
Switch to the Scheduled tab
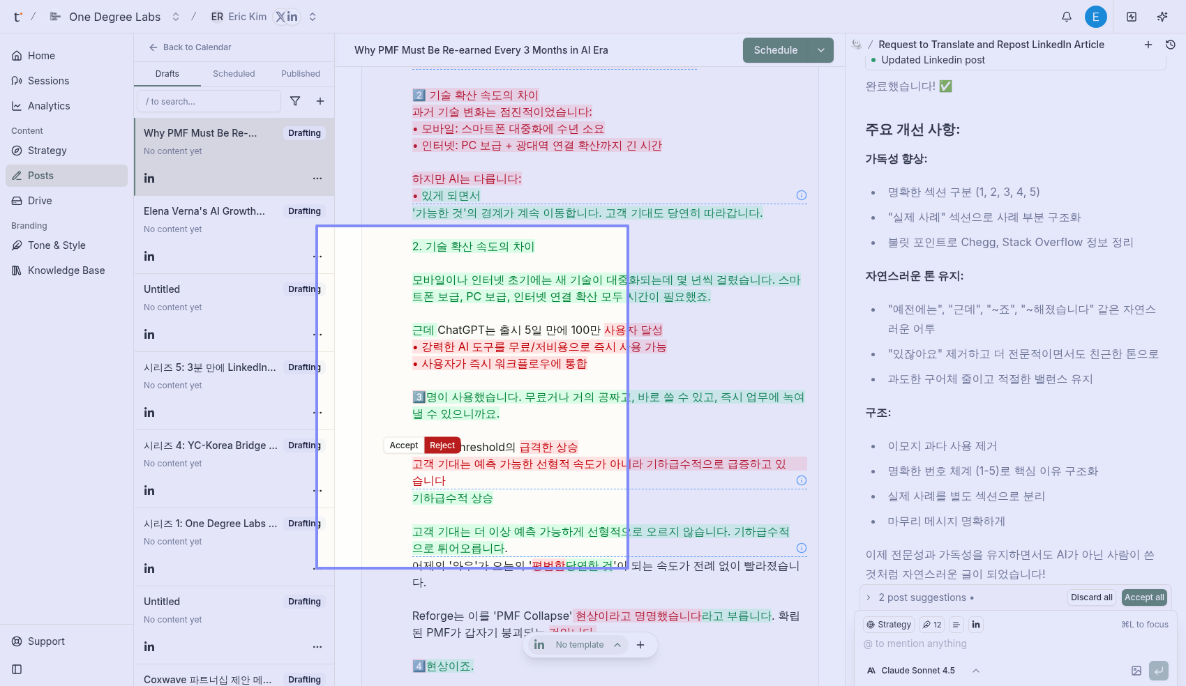(234, 74)
